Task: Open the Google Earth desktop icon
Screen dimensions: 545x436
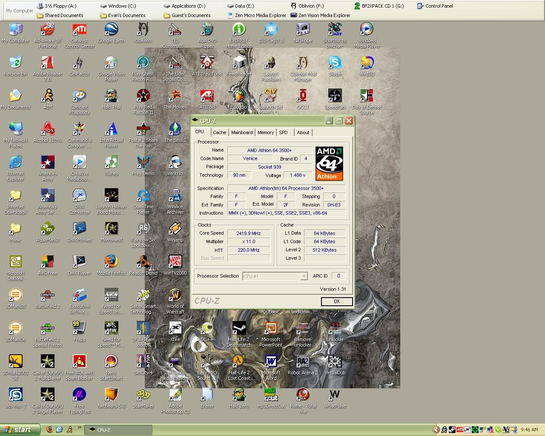Action: (111, 31)
